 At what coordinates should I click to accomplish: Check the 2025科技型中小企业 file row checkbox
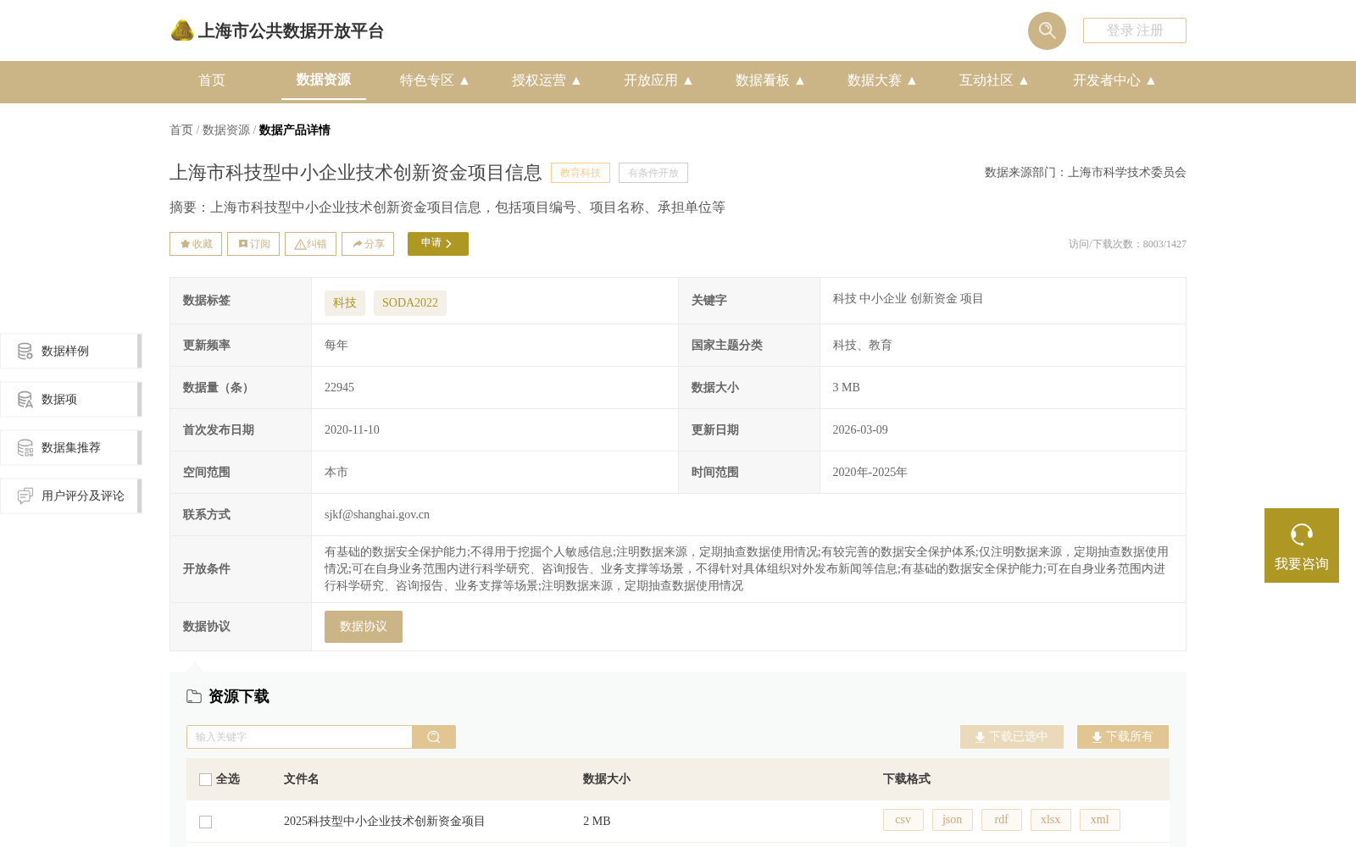[205, 822]
